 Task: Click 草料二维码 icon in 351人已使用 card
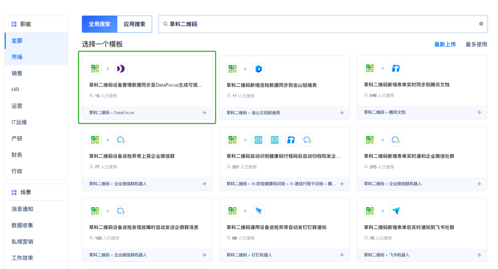[x=232, y=140]
